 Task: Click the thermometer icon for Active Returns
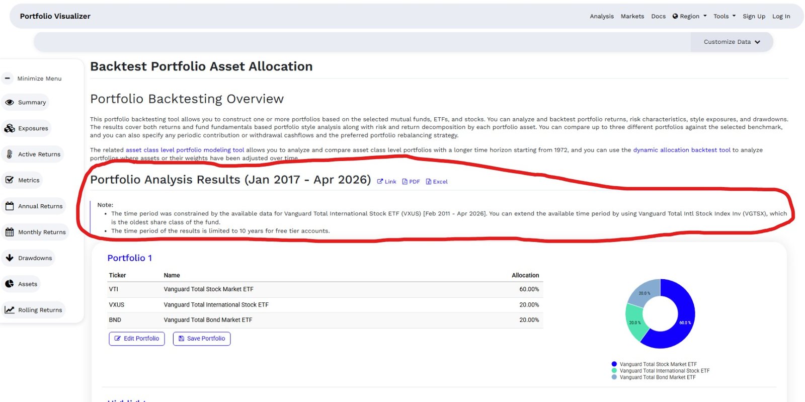point(10,154)
